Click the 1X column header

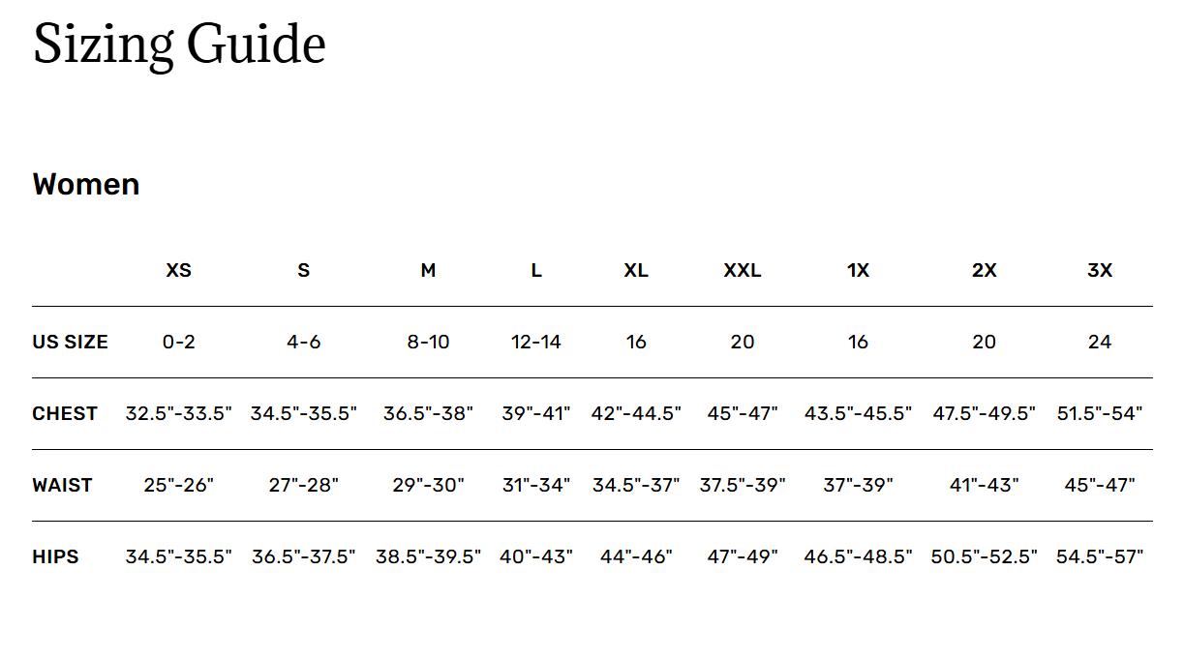(x=858, y=270)
